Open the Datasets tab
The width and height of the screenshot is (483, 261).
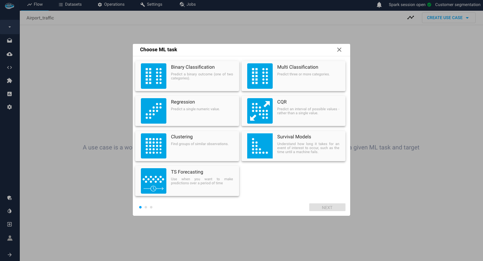(70, 4)
